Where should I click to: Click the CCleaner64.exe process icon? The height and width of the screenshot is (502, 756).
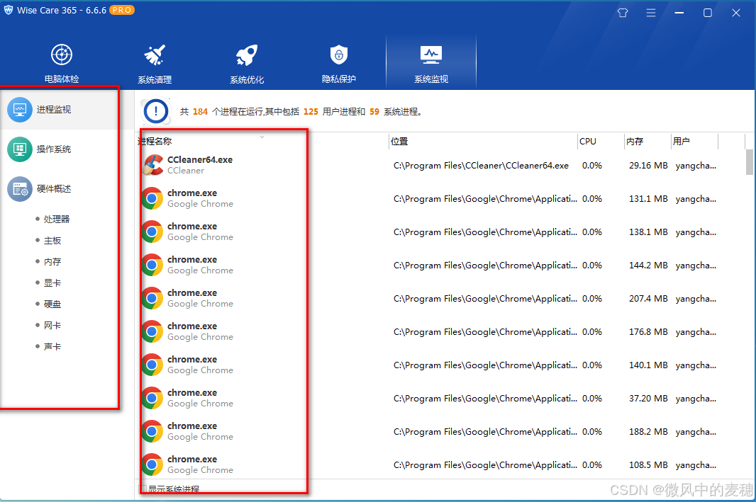tap(153, 165)
